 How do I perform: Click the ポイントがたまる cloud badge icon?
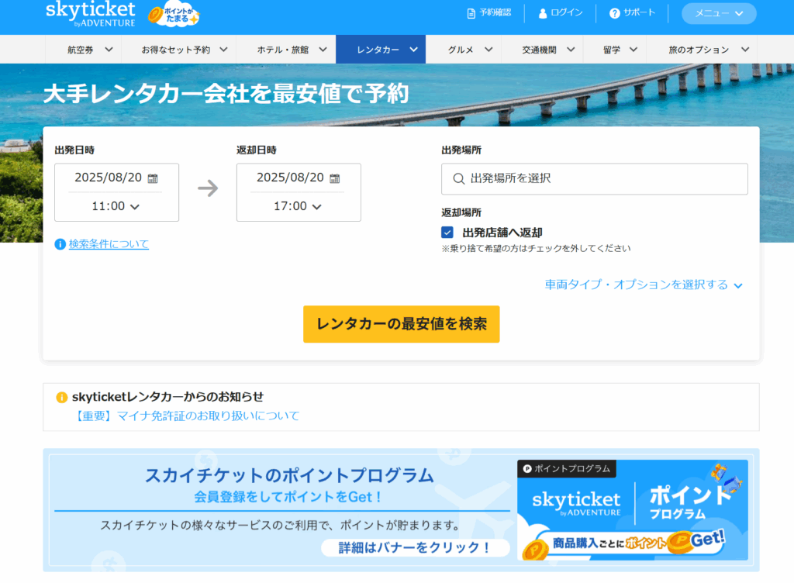pyautogui.click(x=174, y=14)
